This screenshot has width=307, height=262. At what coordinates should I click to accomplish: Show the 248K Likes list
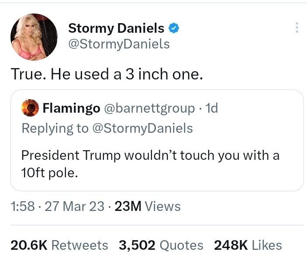[248, 245]
